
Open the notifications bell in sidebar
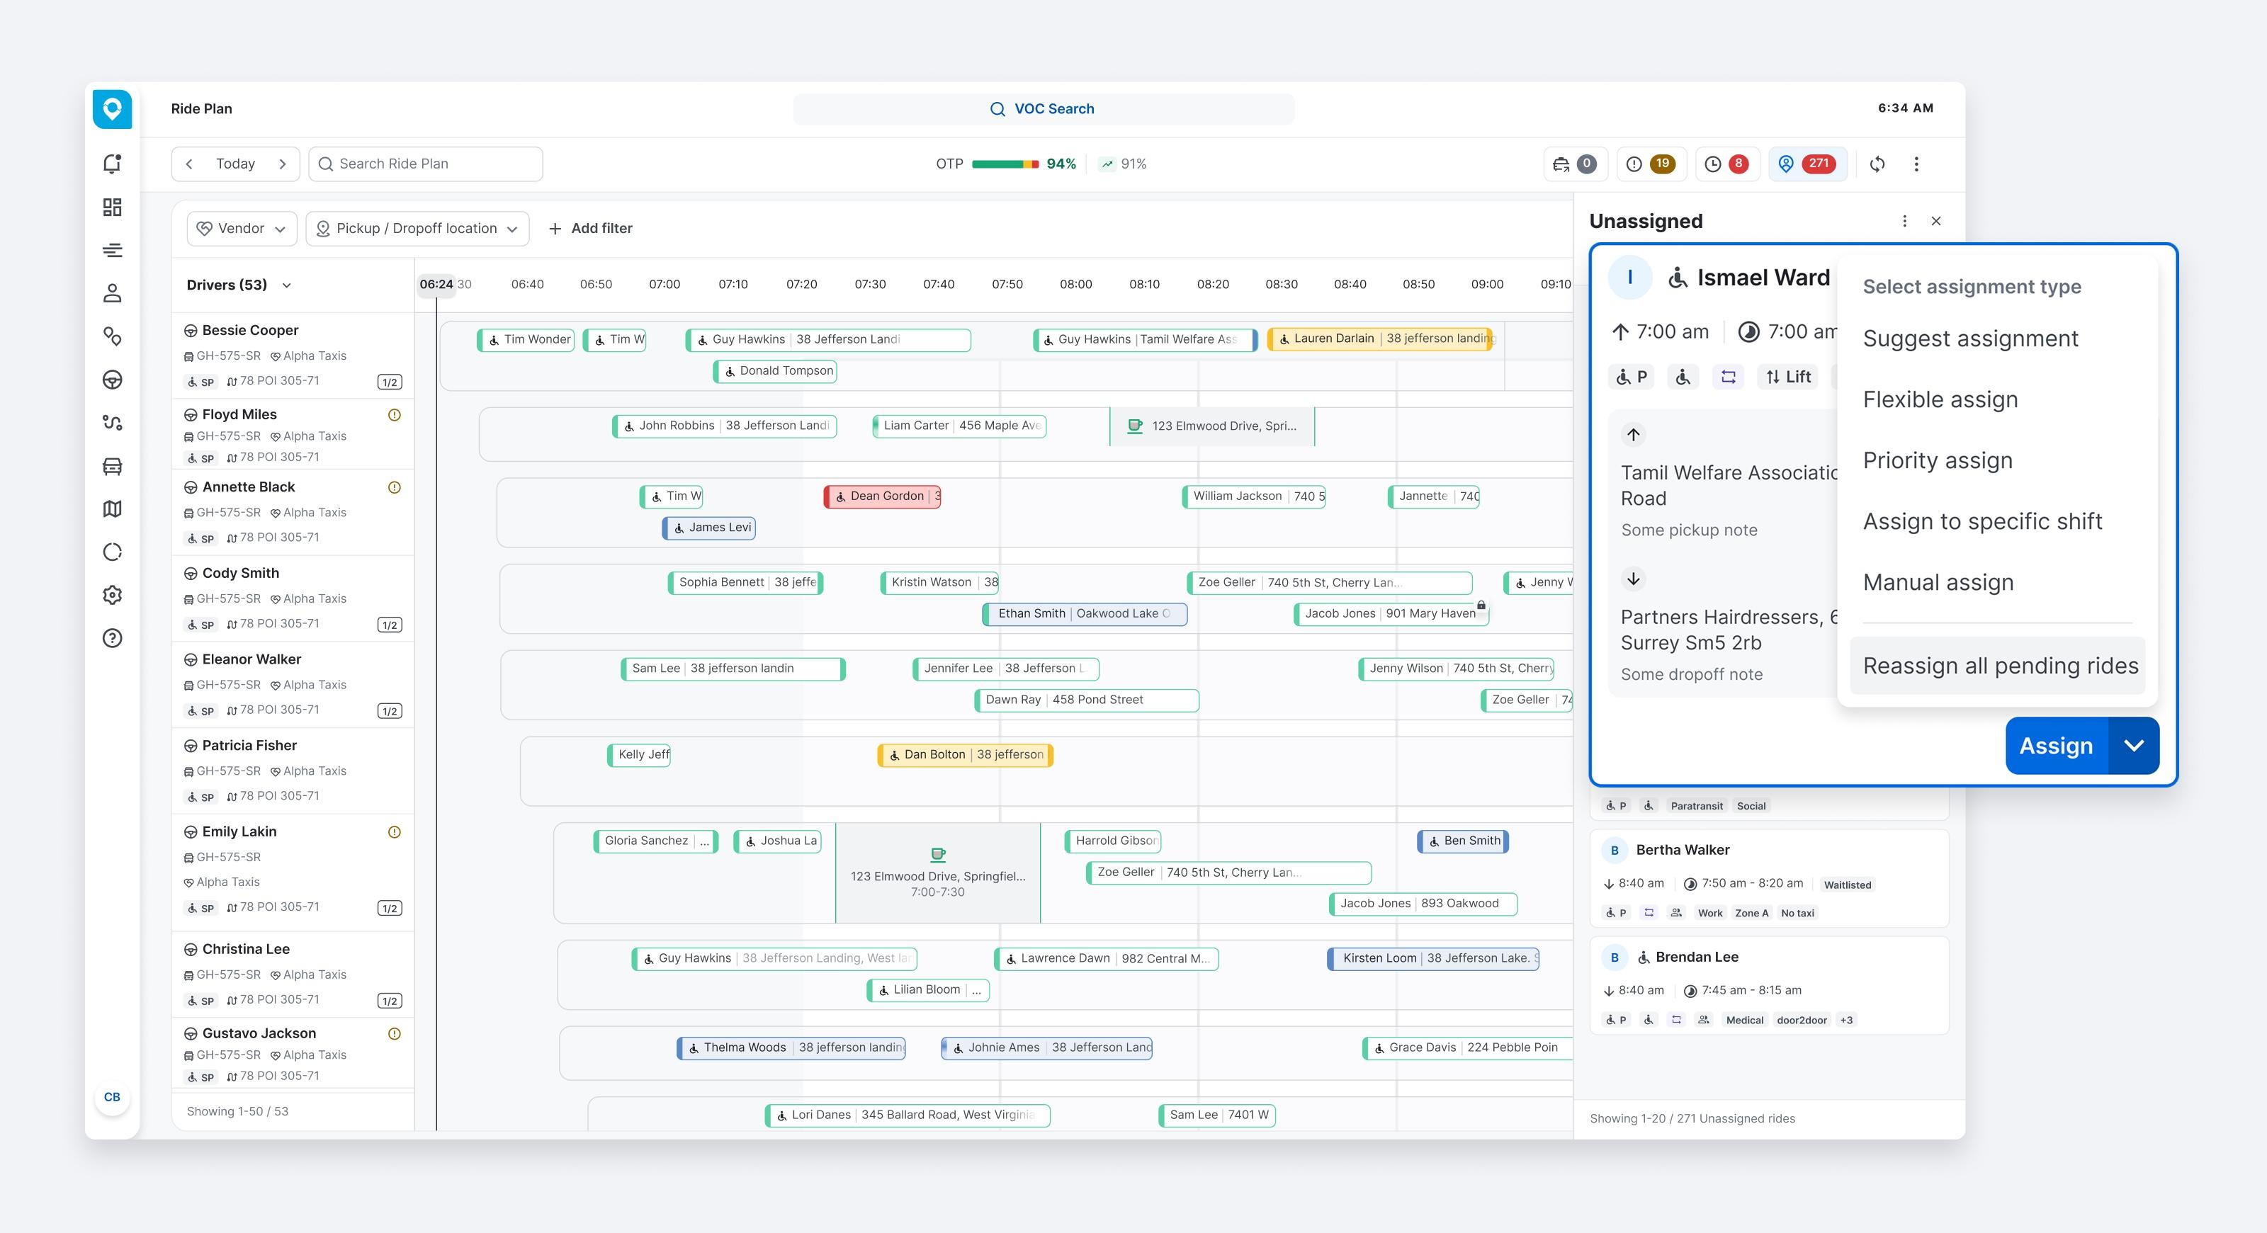pyautogui.click(x=112, y=164)
